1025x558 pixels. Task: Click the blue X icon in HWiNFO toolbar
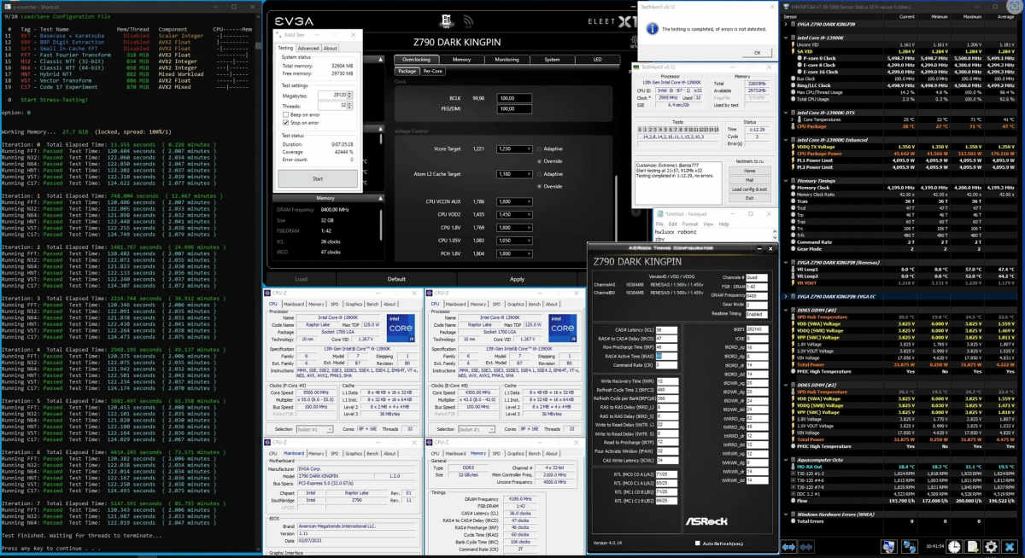(x=1010, y=547)
